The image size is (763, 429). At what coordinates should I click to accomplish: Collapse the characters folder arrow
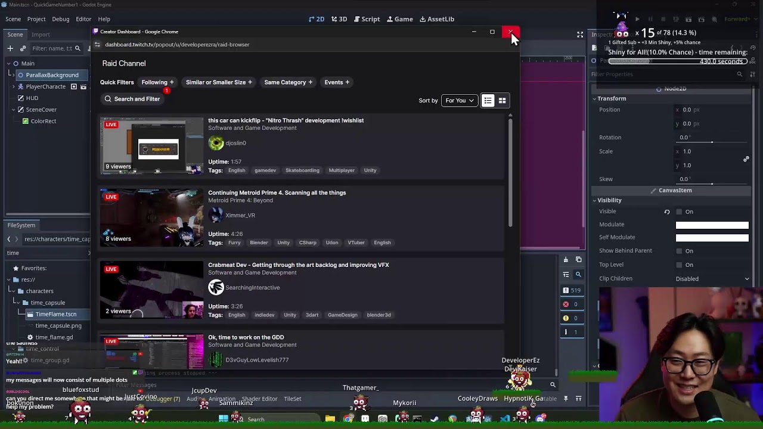(x=13, y=291)
